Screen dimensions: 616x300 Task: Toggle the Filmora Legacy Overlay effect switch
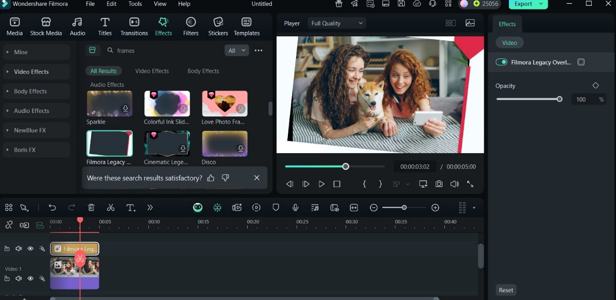(x=501, y=62)
